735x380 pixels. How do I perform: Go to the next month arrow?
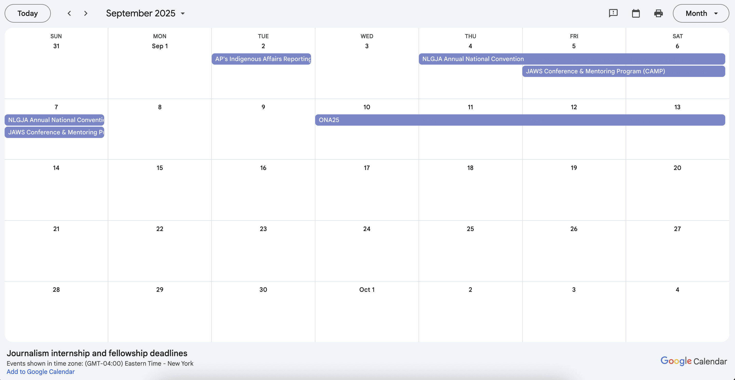pos(86,13)
